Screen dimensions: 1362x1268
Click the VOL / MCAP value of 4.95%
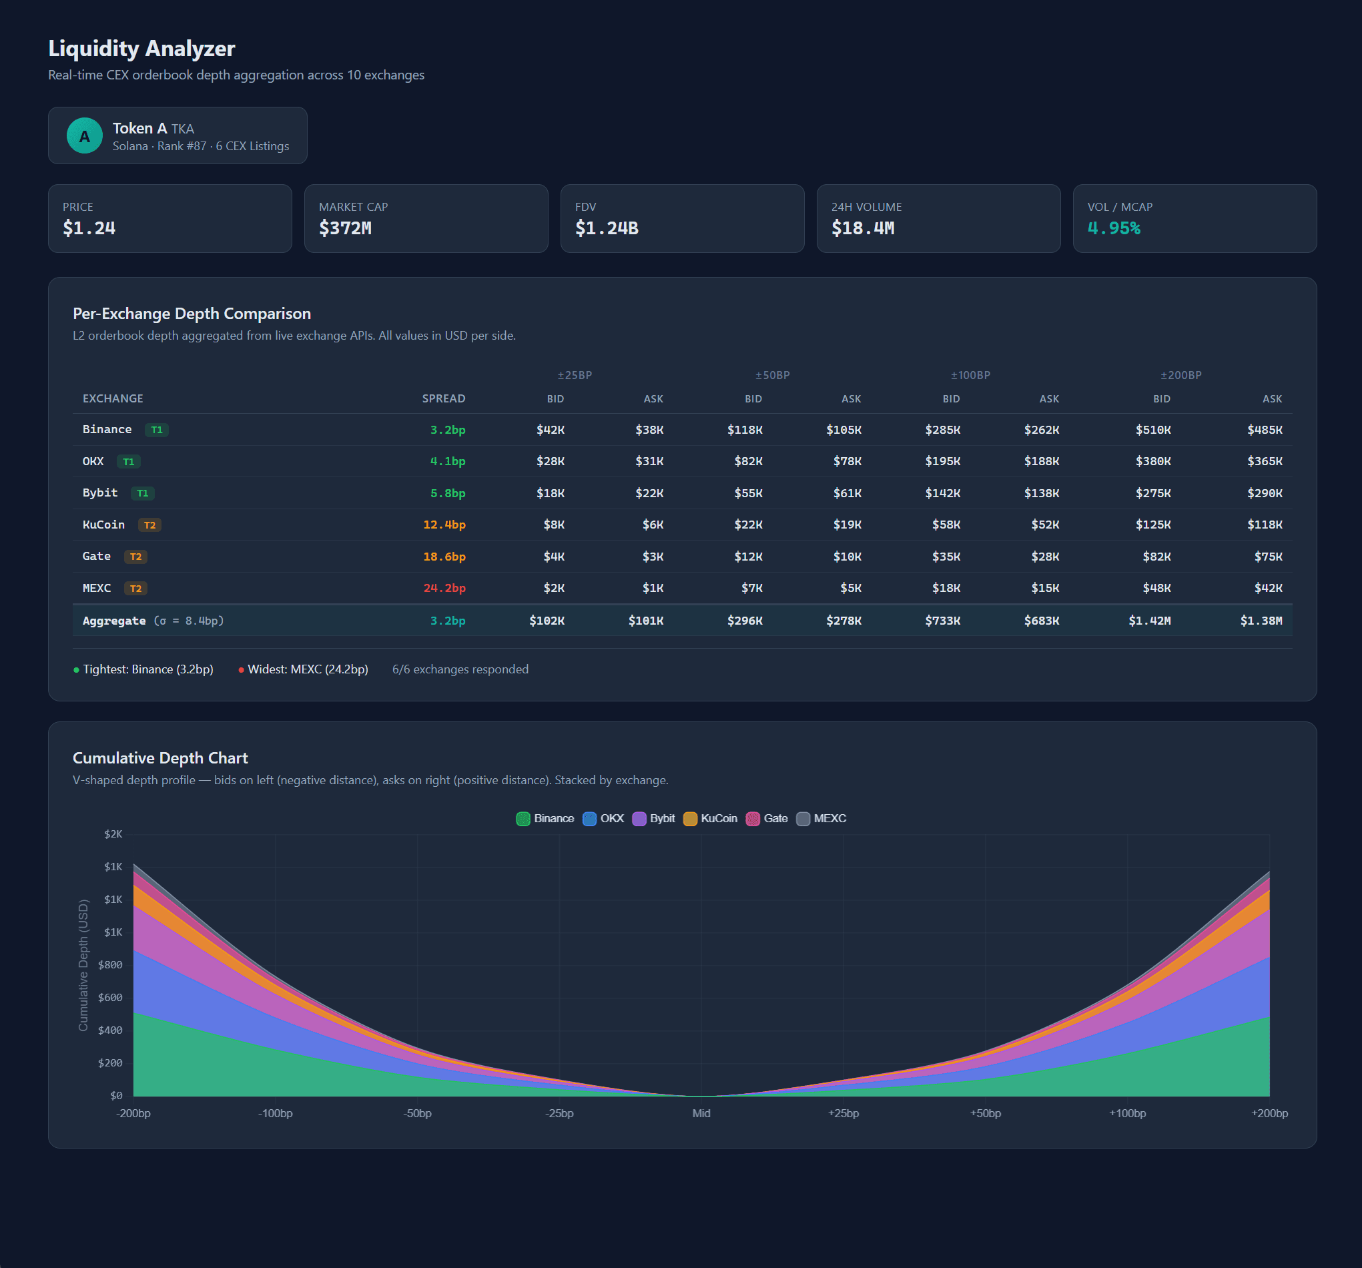pyautogui.click(x=1114, y=228)
